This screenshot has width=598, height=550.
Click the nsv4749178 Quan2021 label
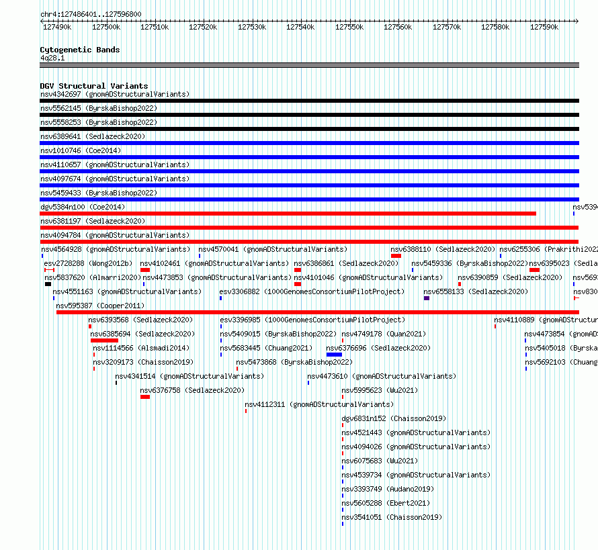point(384,334)
